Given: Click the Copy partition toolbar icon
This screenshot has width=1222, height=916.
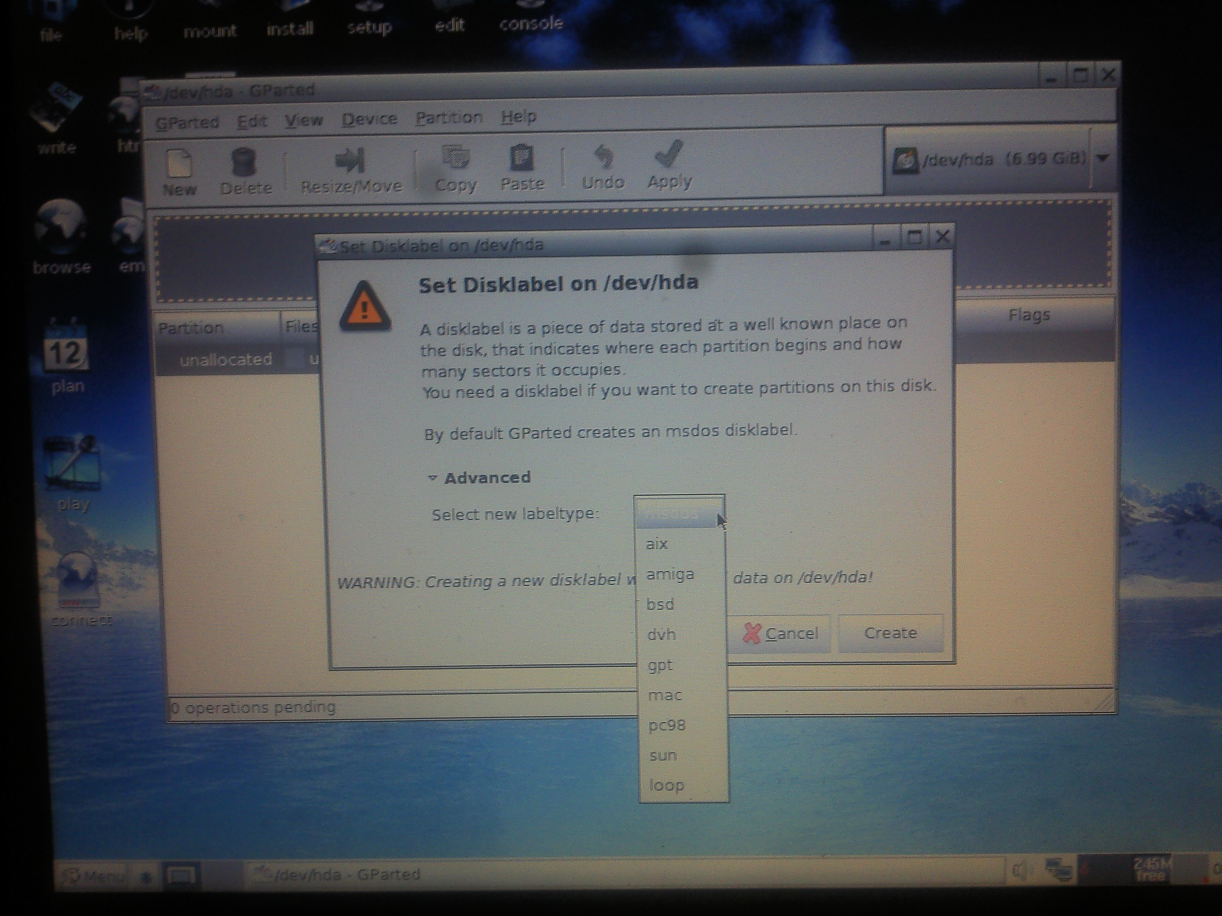Looking at the screenshot, I should (x=455, y=168).
